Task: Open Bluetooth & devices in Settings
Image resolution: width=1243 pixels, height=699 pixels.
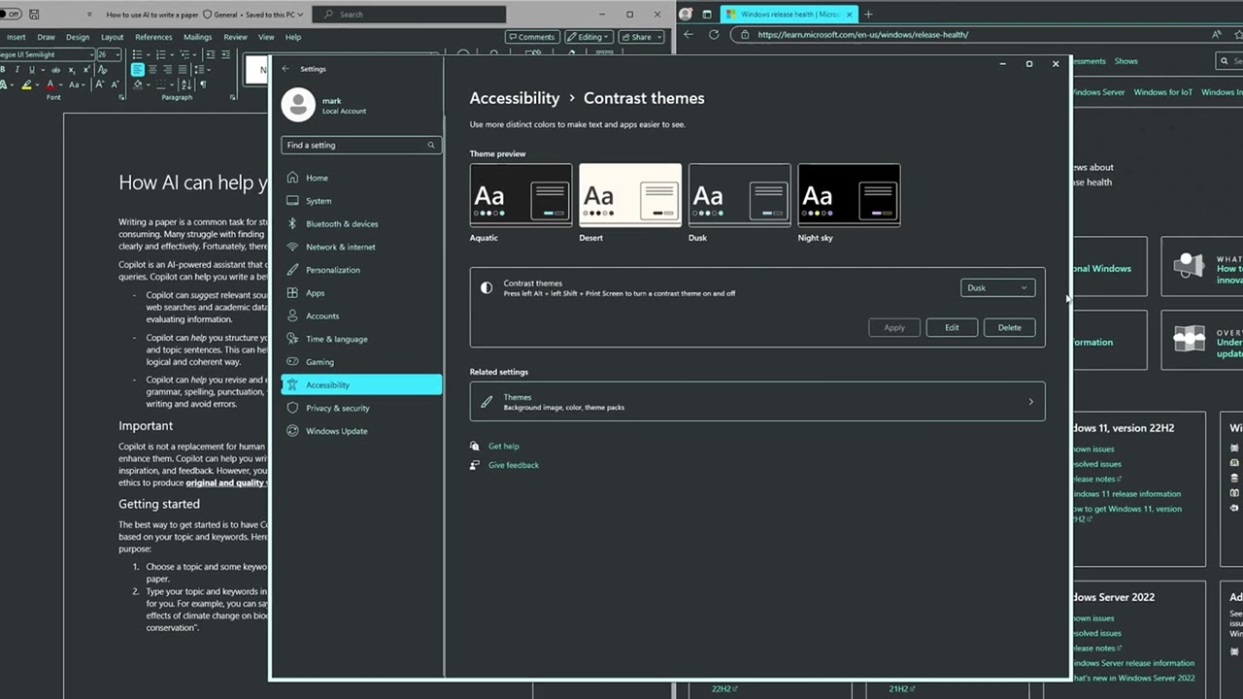Action: click(x=361, y=223)
